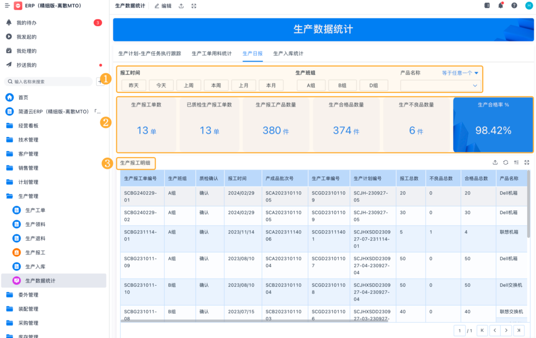Click the fullscreen icon beside 编辑
Viewport: 536px width, 338px height.
193,6
